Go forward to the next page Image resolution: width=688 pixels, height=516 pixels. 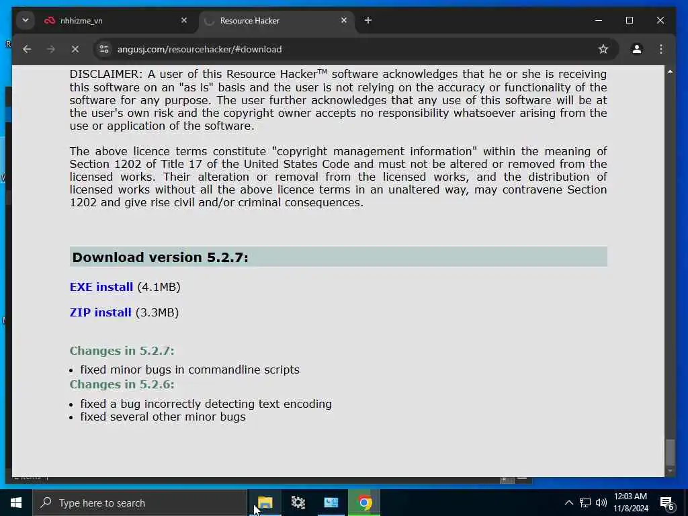tap(51, 49)
